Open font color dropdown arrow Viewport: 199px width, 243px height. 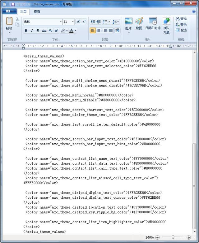tap(76, 31)
